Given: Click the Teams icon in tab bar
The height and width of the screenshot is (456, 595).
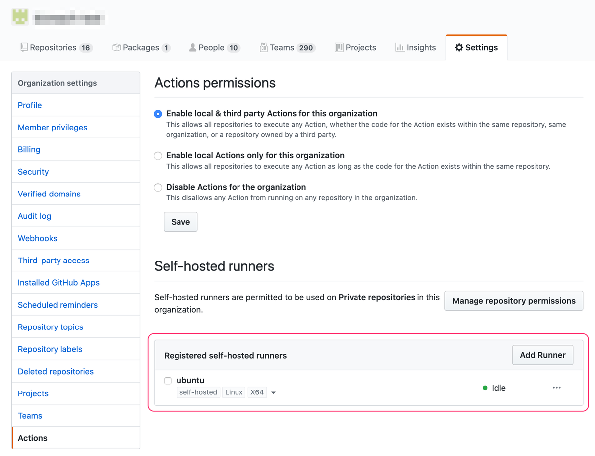Looking at the screenshot, I should (264, 47).
